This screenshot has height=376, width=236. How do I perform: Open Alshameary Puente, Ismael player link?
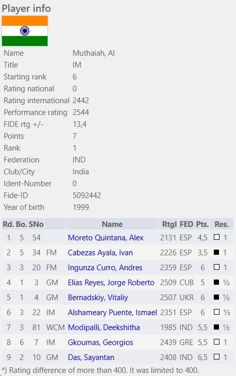tap(113, 312)
